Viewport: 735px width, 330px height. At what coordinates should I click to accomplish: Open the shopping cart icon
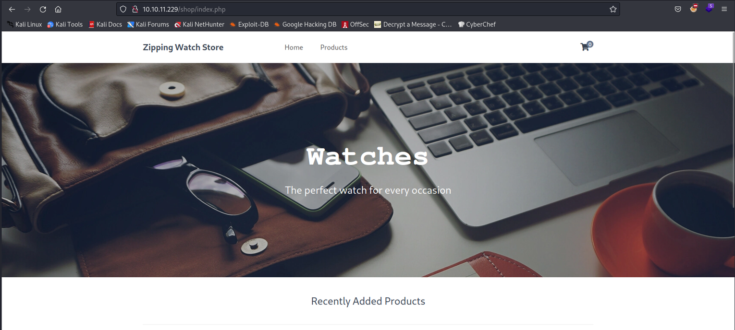585,47
